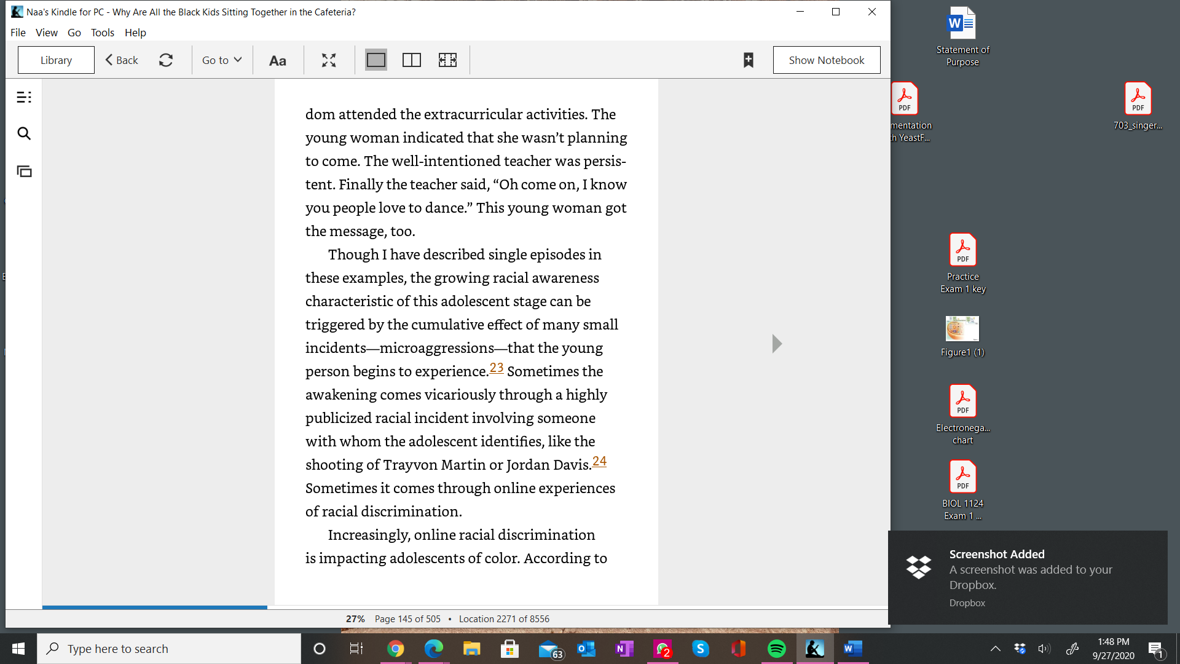The image size is (1180, 664).
Task: Open the search panel magnifier icon
Action: pos(24,133)
